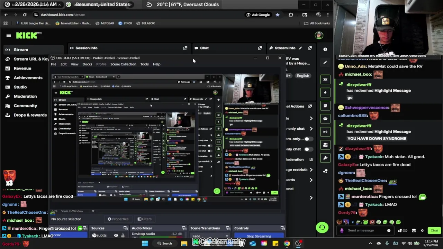Click the browser extensions puzzle icon
Screen dimensions: 443x249
click(291, 15)
